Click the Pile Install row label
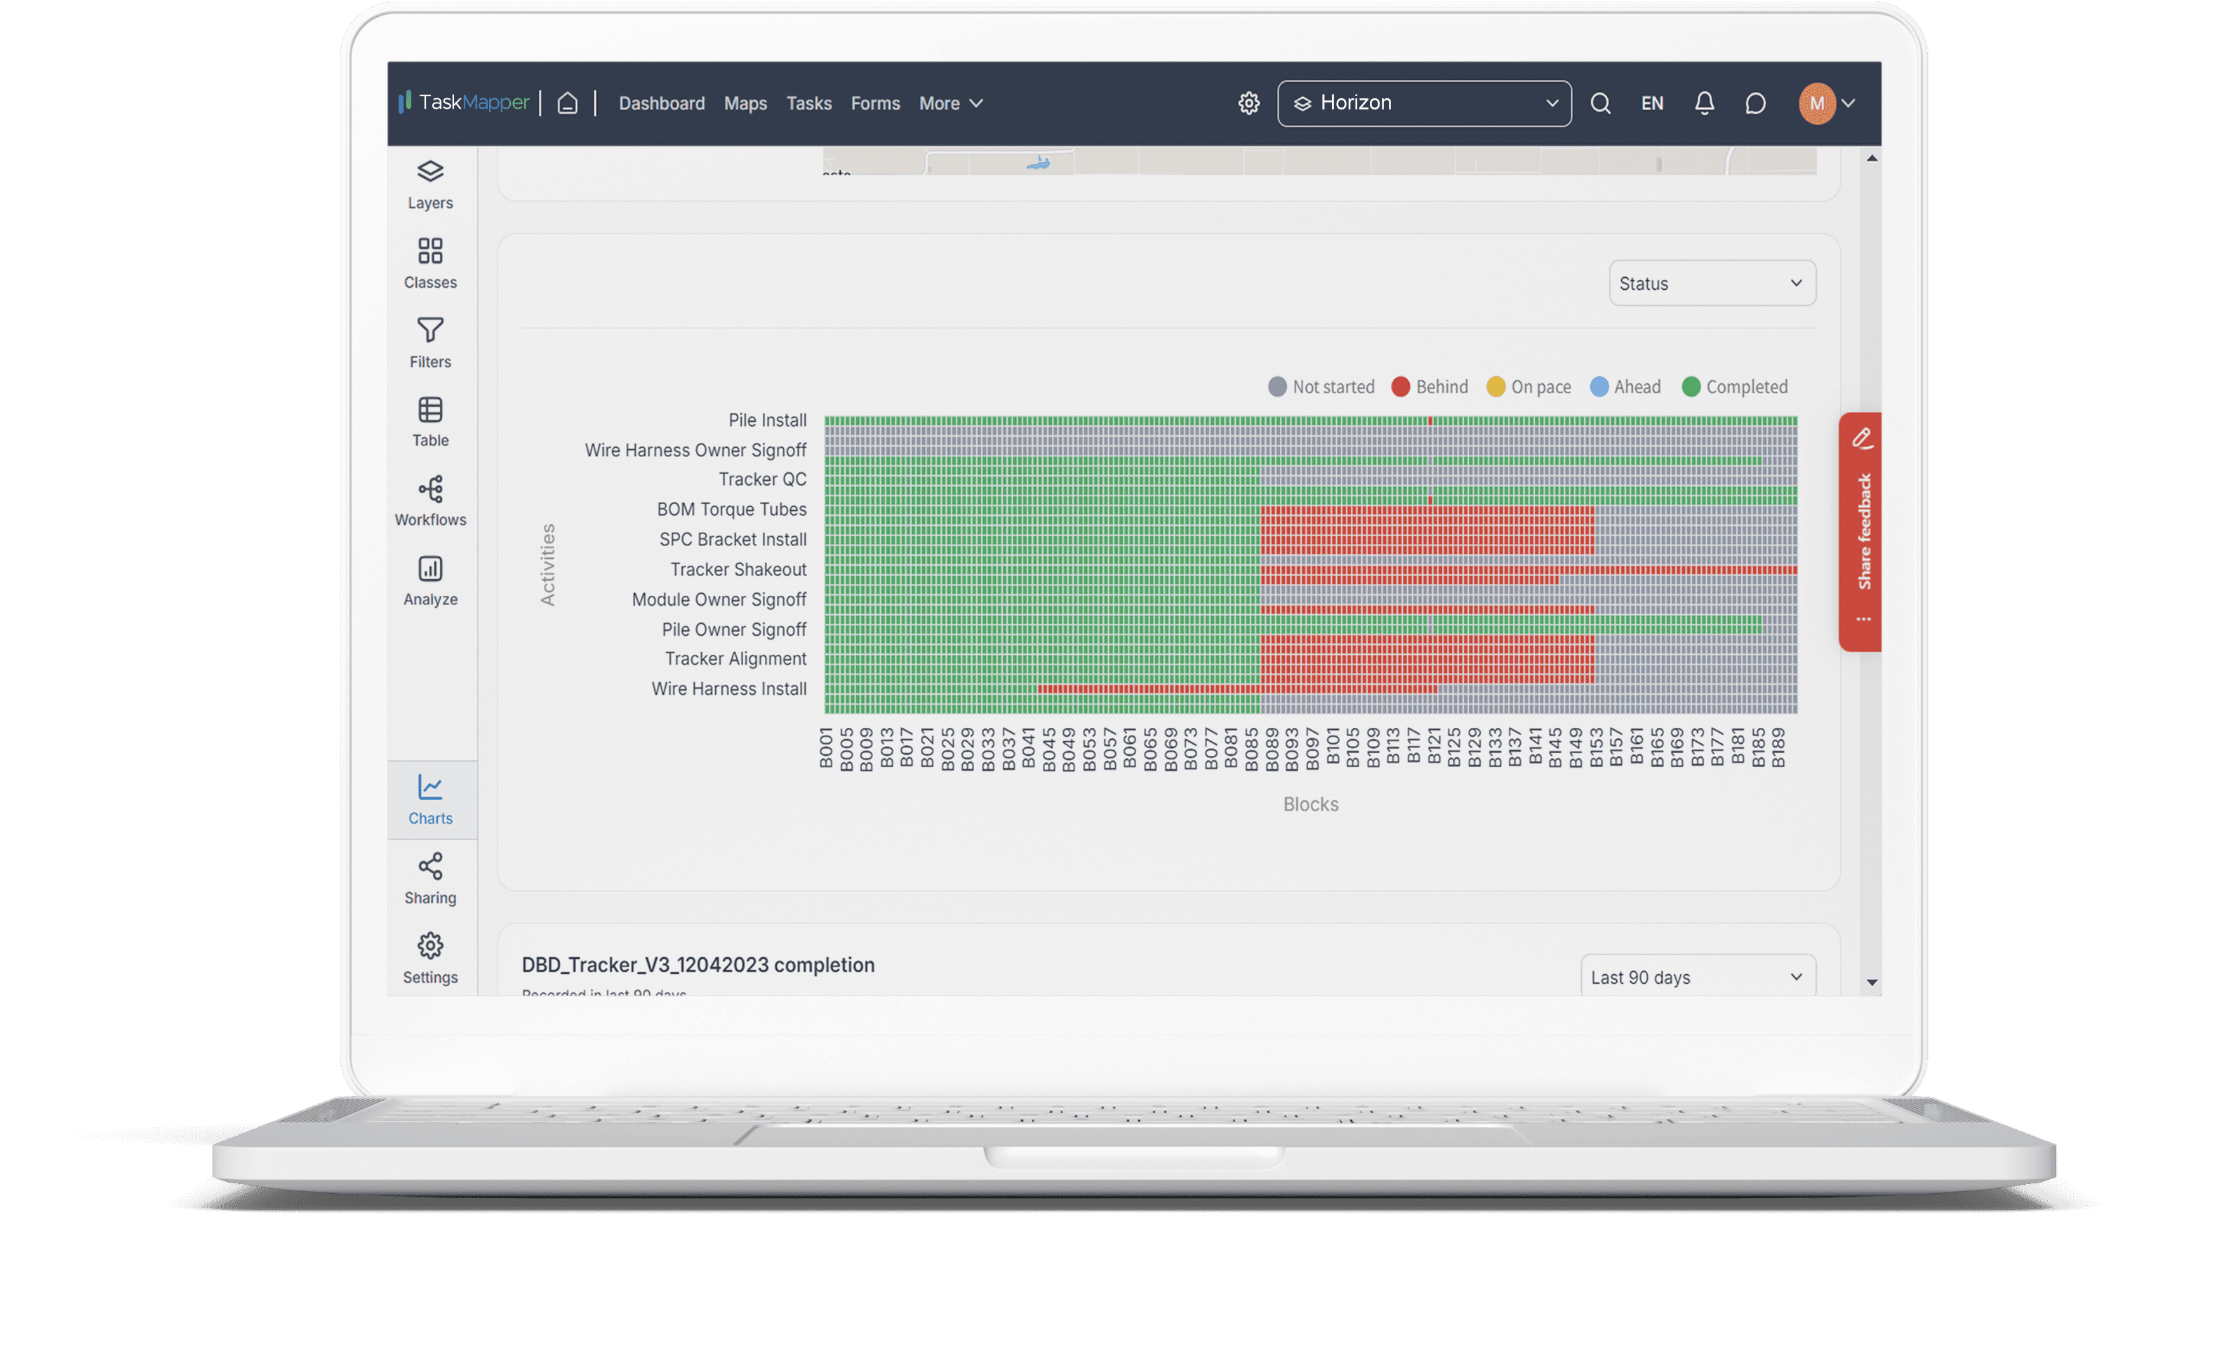Viewport: 2238px width, 1363px height. [x=766, y=420]
